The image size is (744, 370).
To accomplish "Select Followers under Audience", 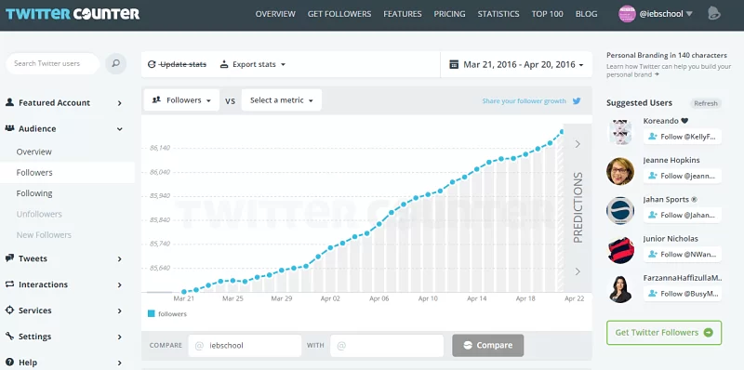I will click(x=67, y=173).
